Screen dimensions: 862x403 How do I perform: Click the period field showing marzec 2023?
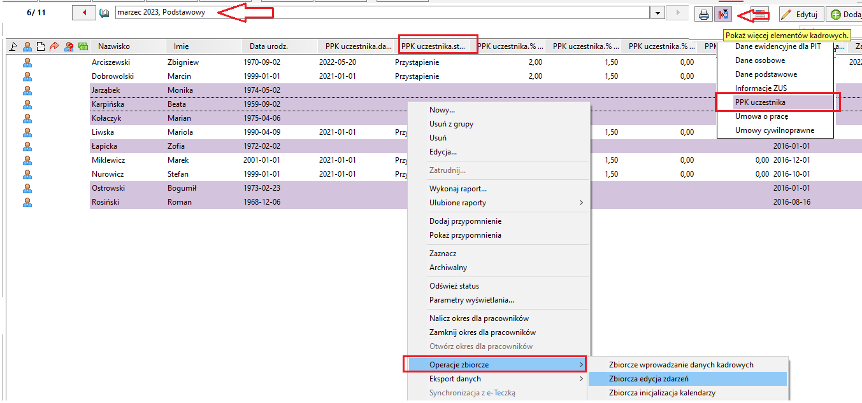[382, 13]
